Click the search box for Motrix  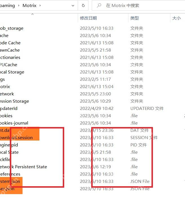coord(139,6)
